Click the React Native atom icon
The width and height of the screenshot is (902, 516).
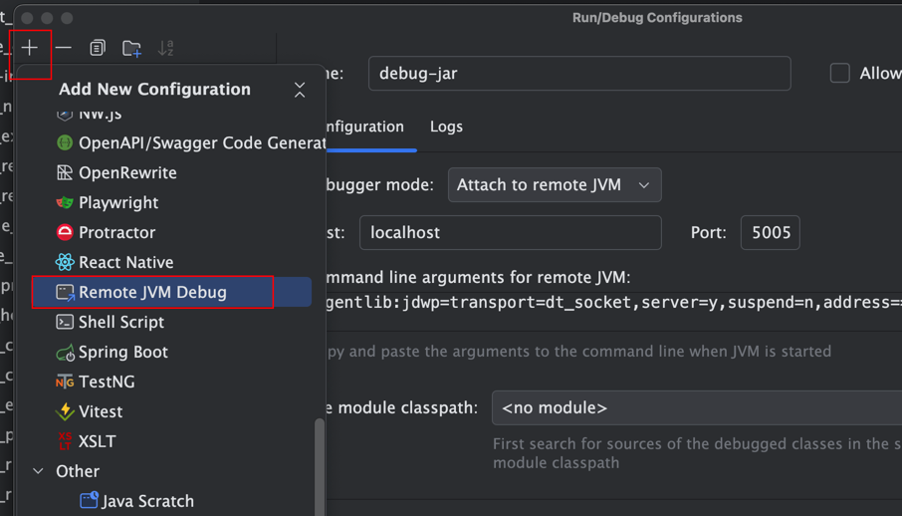click(65, 262)
